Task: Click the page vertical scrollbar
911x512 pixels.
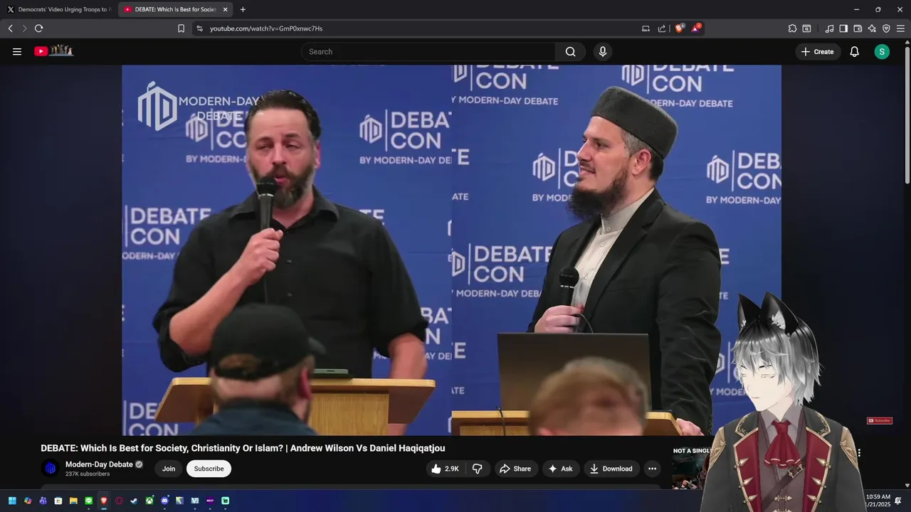Action: click(x=907, y=114)
